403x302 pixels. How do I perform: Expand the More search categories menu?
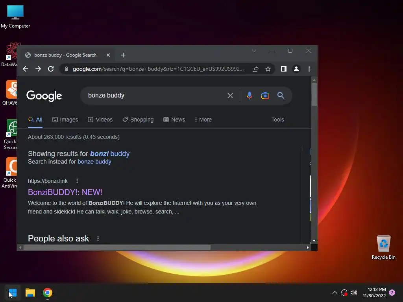pos(203,120)
